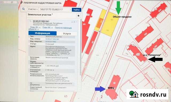Click the info panel vertical scrollbar
The image size is (171, 102).
[x=81, y=47]
